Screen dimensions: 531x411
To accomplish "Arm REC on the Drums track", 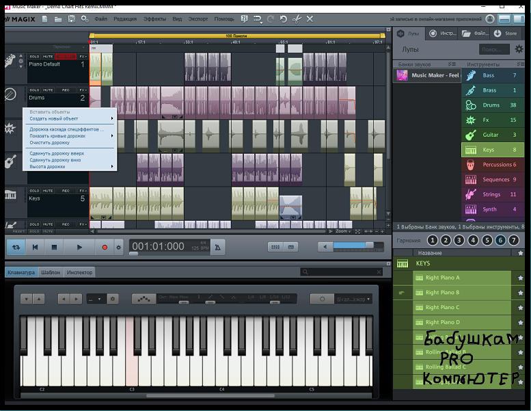I will point(66,90).
